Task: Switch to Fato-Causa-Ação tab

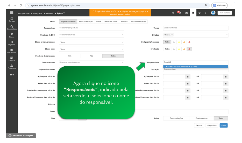Action: (x=86, y=21)
